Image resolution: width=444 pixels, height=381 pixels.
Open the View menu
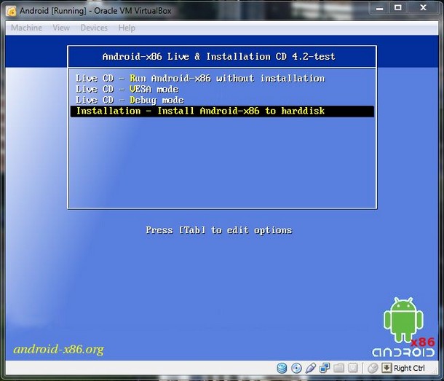pyautogui.click(x=61, y=28)
